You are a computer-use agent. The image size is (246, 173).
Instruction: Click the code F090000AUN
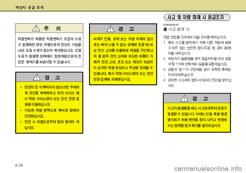coord(171,25)
